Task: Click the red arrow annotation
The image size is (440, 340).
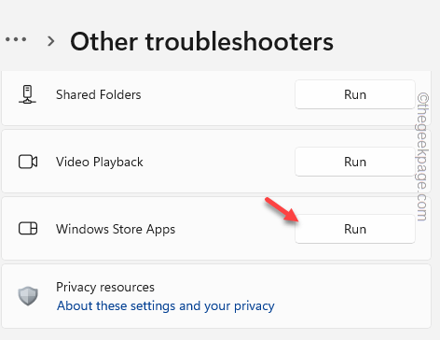Action: click(282, 209)
